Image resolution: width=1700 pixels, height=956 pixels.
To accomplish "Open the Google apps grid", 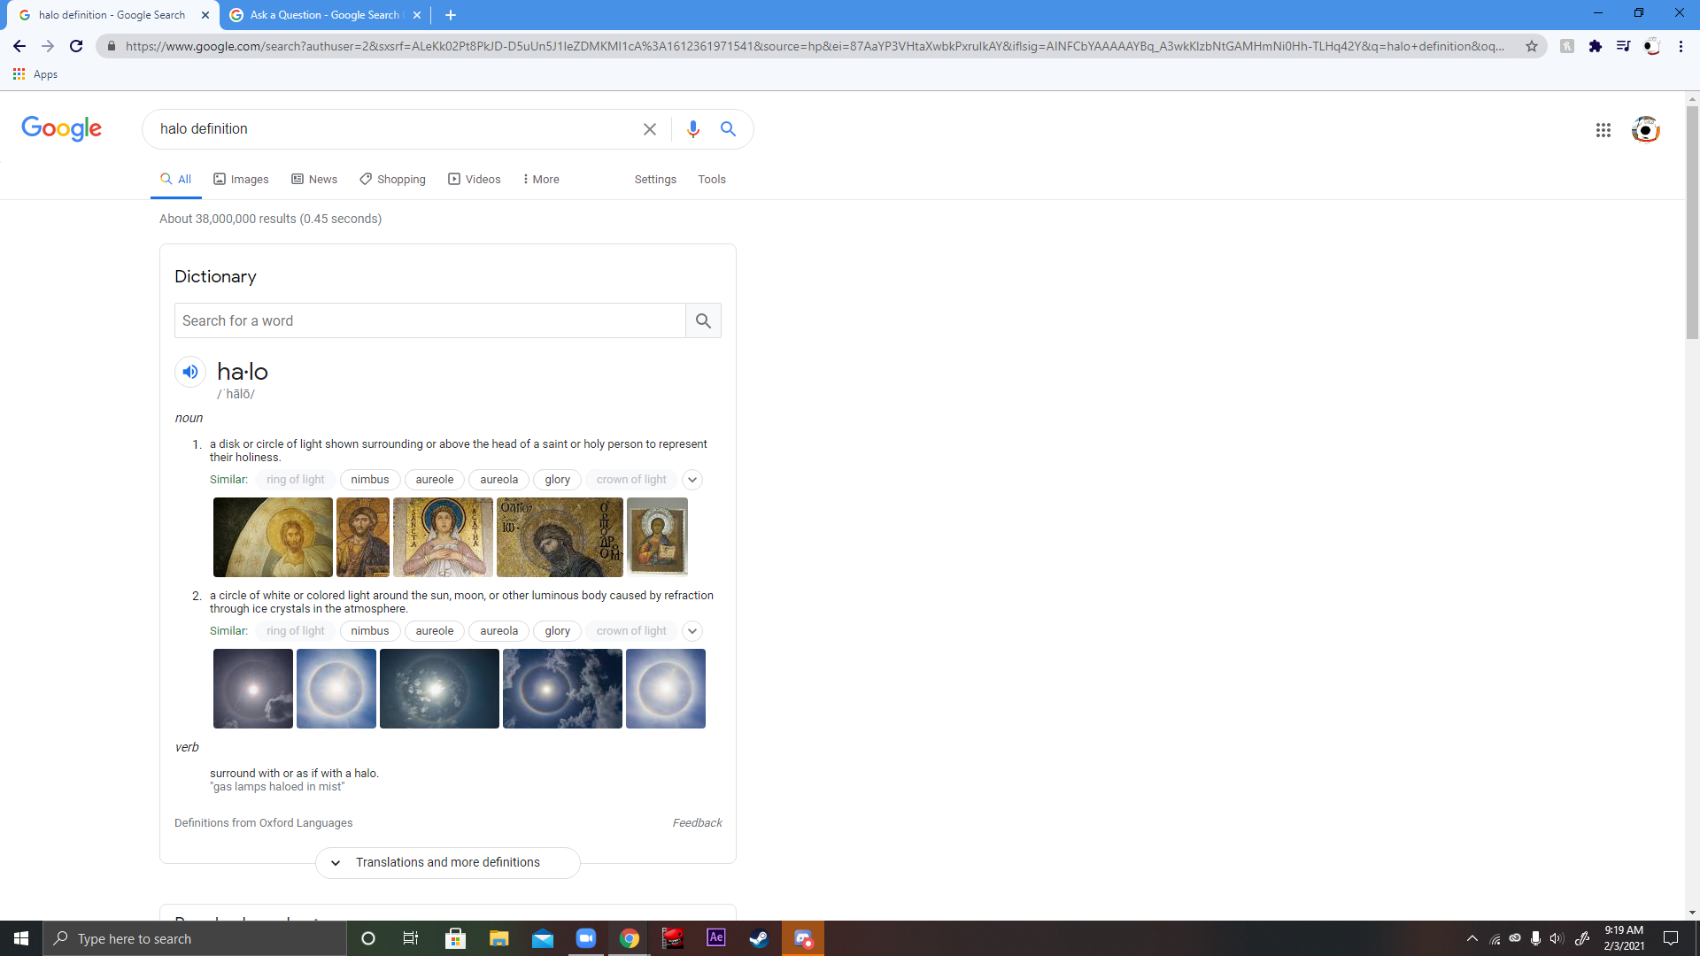I will pos(1603,130).
